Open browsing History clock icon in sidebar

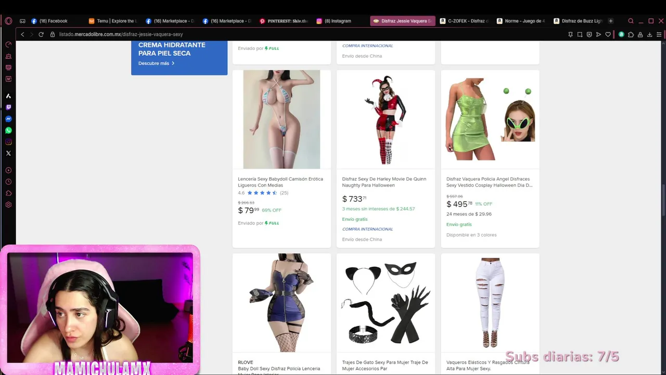click(8, 182)
